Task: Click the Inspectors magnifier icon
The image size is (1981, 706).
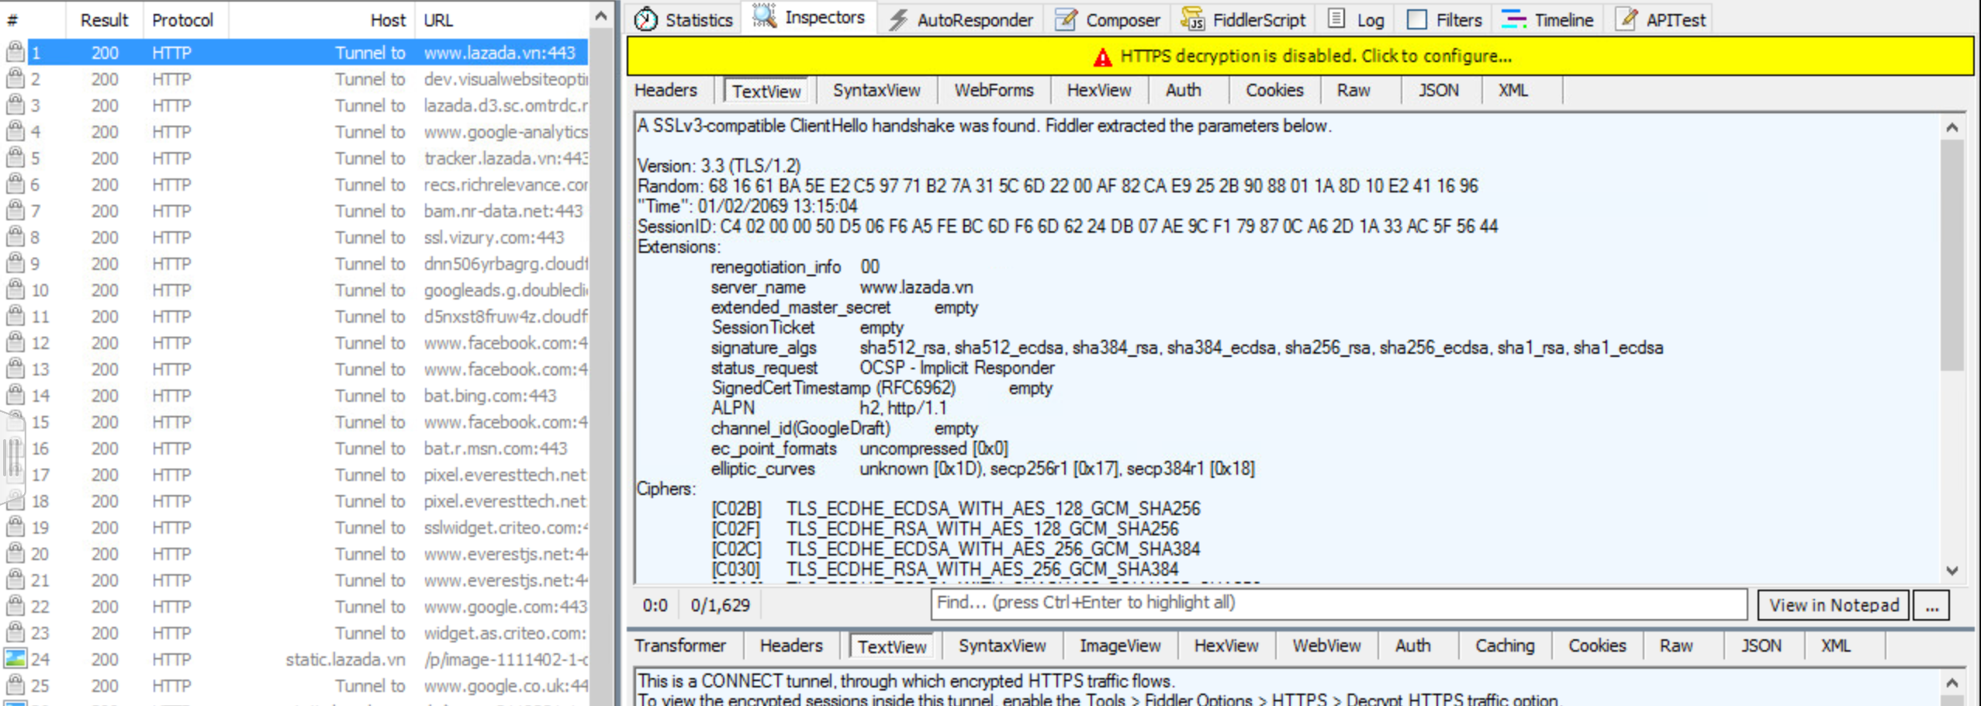Action: [764, 16]
